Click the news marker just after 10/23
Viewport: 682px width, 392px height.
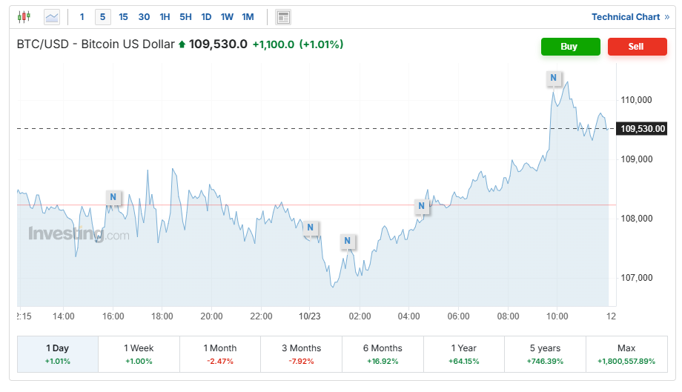(311, 227)
